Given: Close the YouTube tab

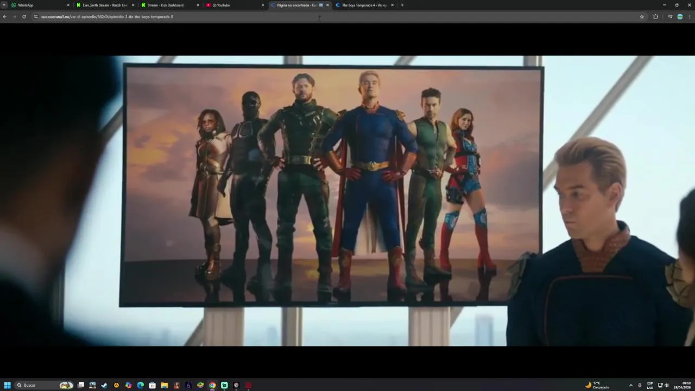Looking at the screenshot, I should click(x=263, y=5).
